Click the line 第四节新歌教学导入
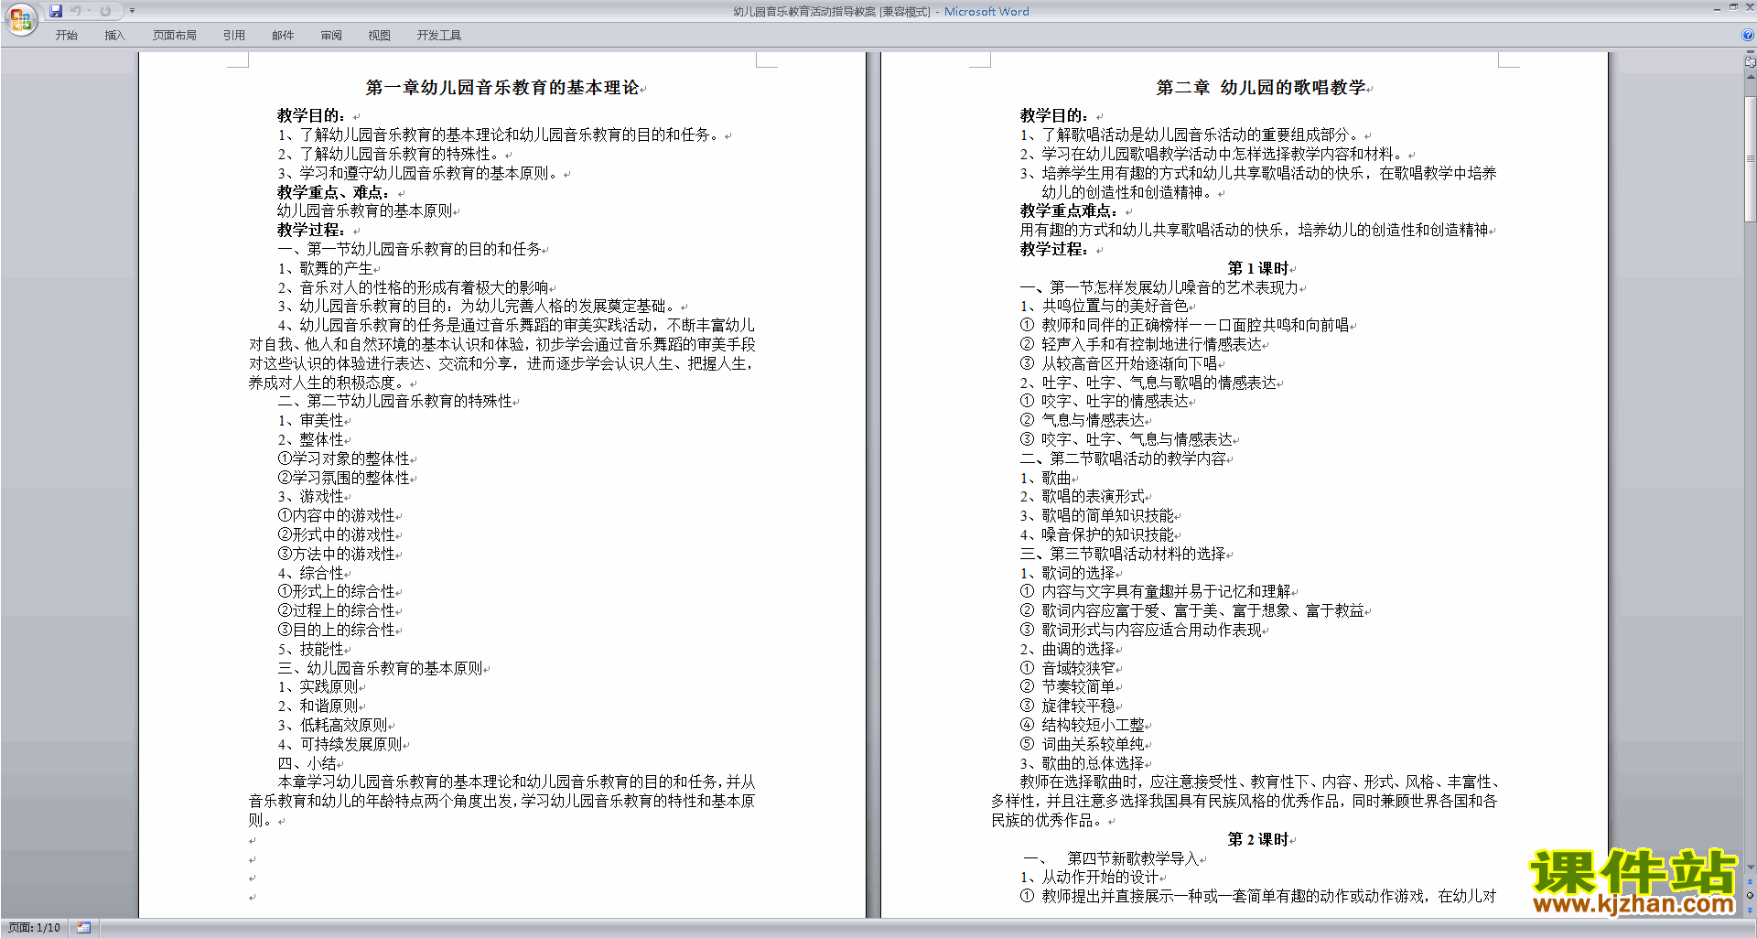This screenshot has width=1757, height=938. pos(1134,858)
